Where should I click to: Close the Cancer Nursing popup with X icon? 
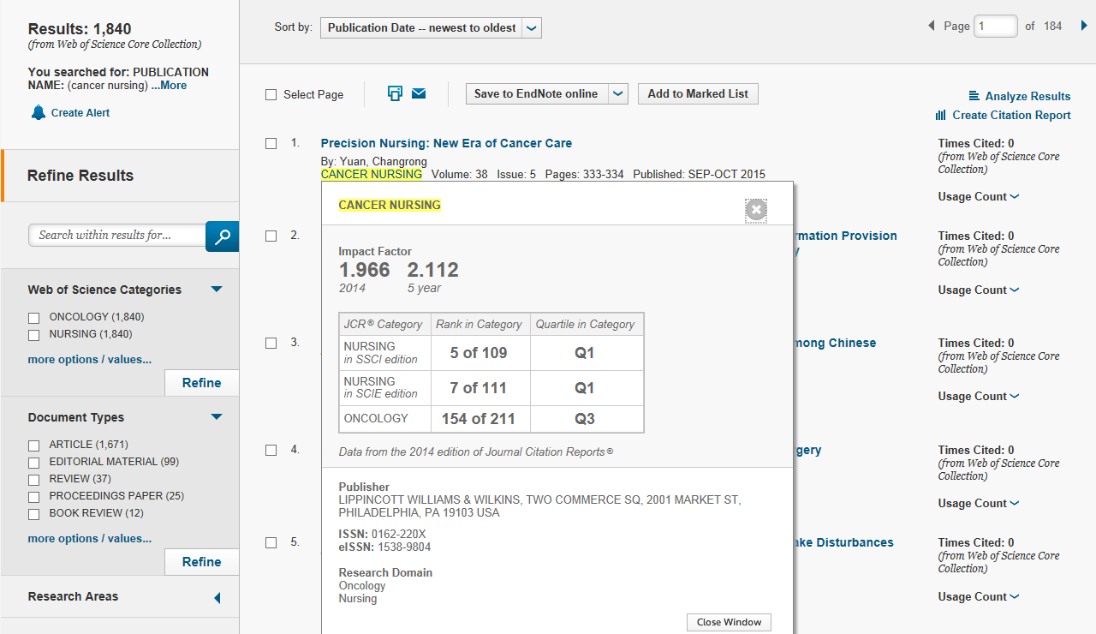pos(756,211)
